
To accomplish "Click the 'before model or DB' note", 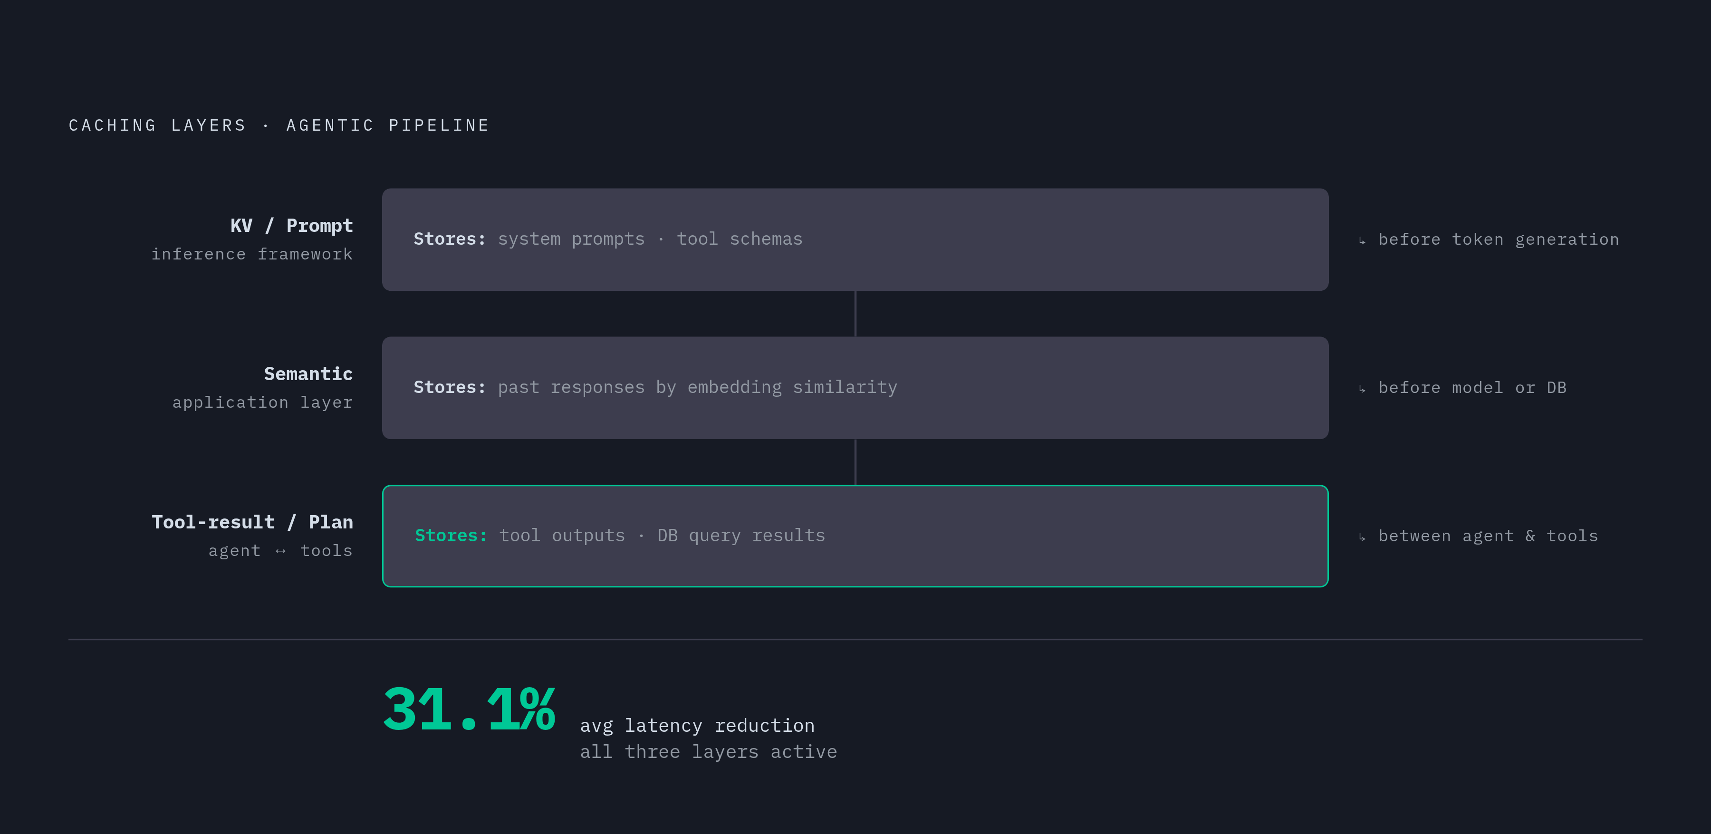I will (x=1472, y=388).
